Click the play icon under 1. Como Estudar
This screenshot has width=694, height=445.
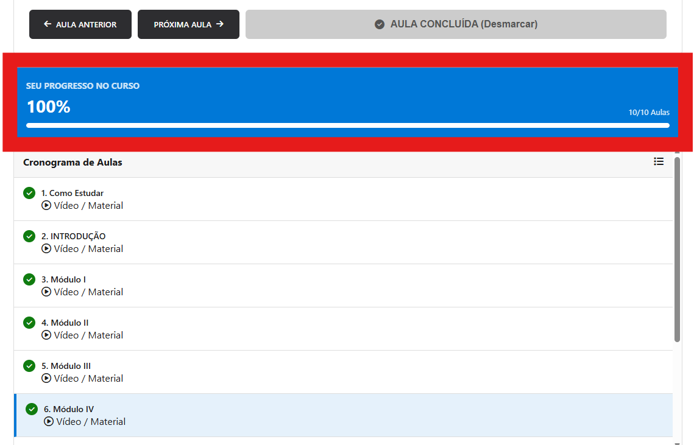pos(46,205)
